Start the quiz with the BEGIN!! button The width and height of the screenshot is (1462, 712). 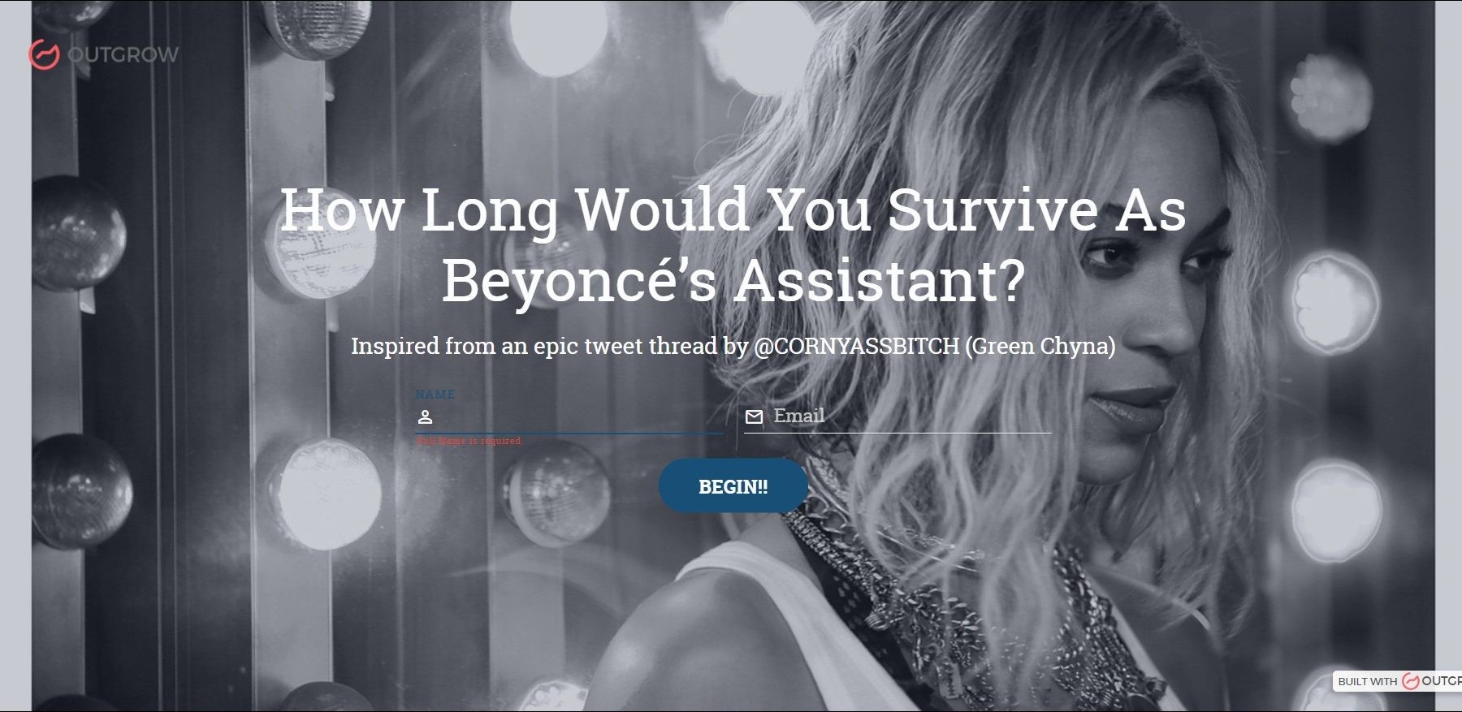(x=733, y=486)
